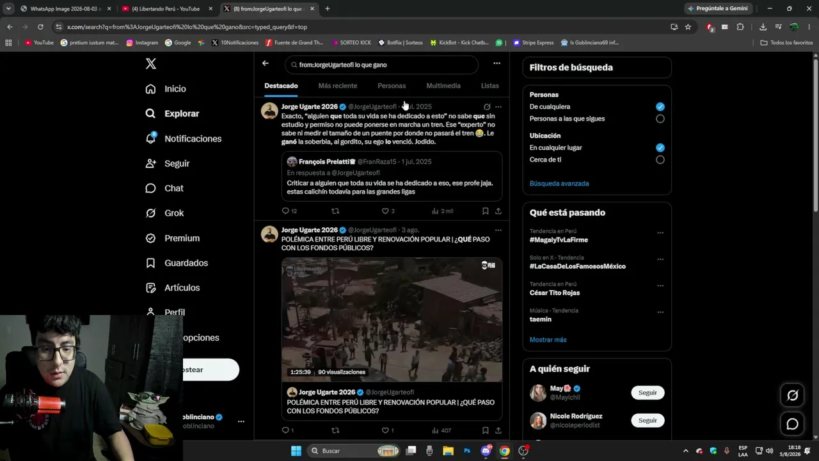Switch to the Destacado tab
Viewport: 819px width, 461px height.
click(281, 86)
